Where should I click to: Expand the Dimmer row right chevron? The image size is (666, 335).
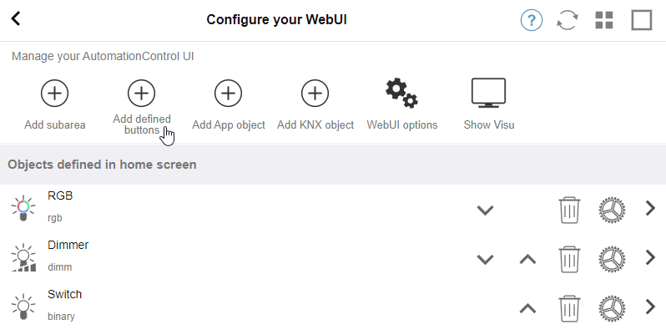click(650, 257)
